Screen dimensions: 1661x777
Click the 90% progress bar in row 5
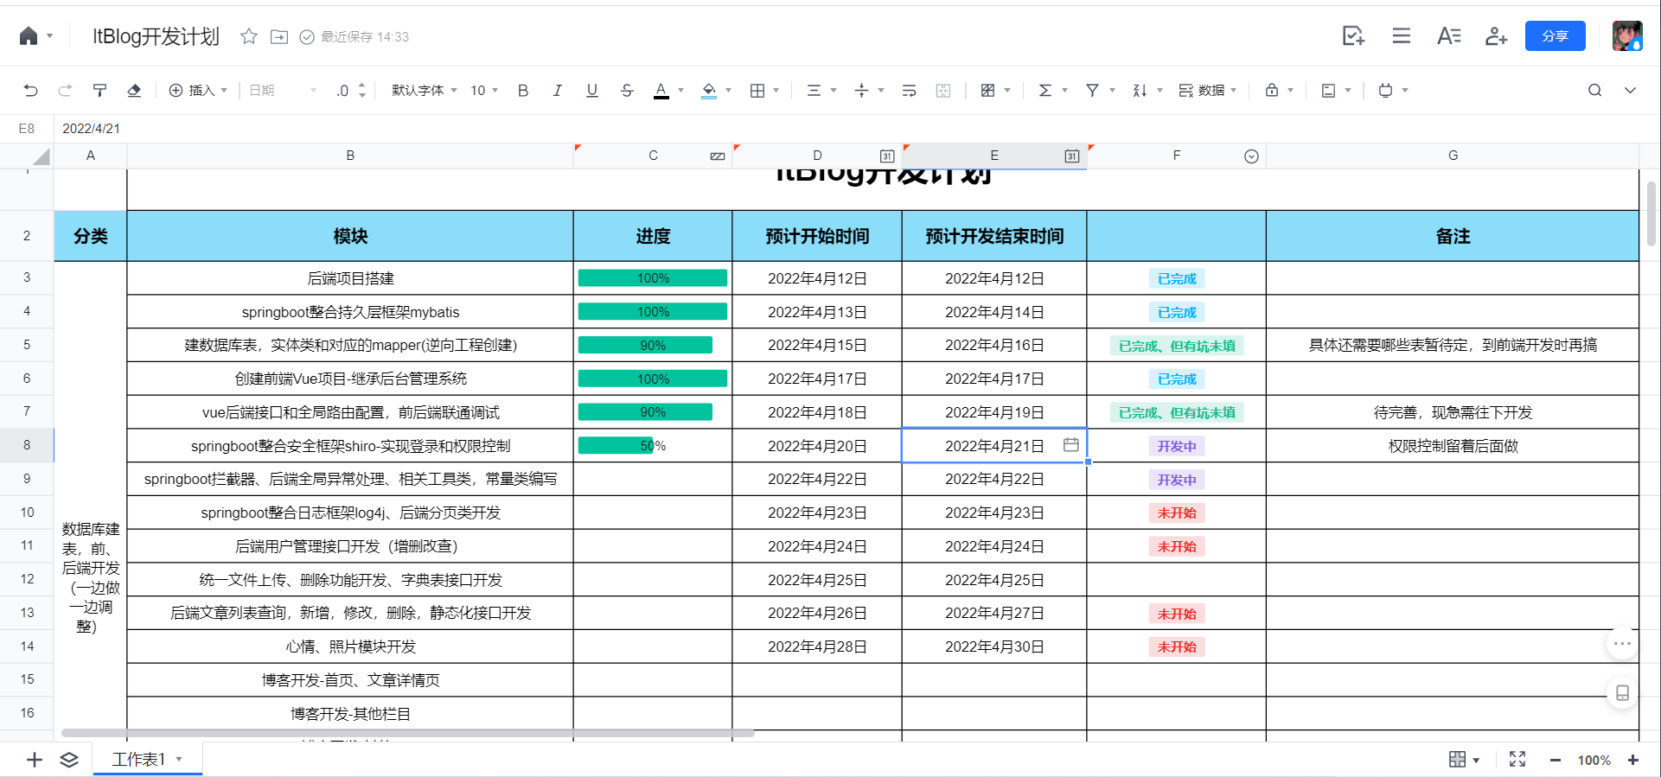[x=645, y=345]
